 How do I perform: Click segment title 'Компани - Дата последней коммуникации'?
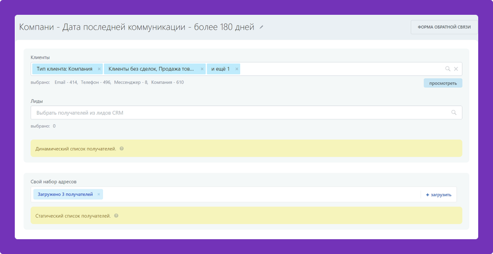137,27
